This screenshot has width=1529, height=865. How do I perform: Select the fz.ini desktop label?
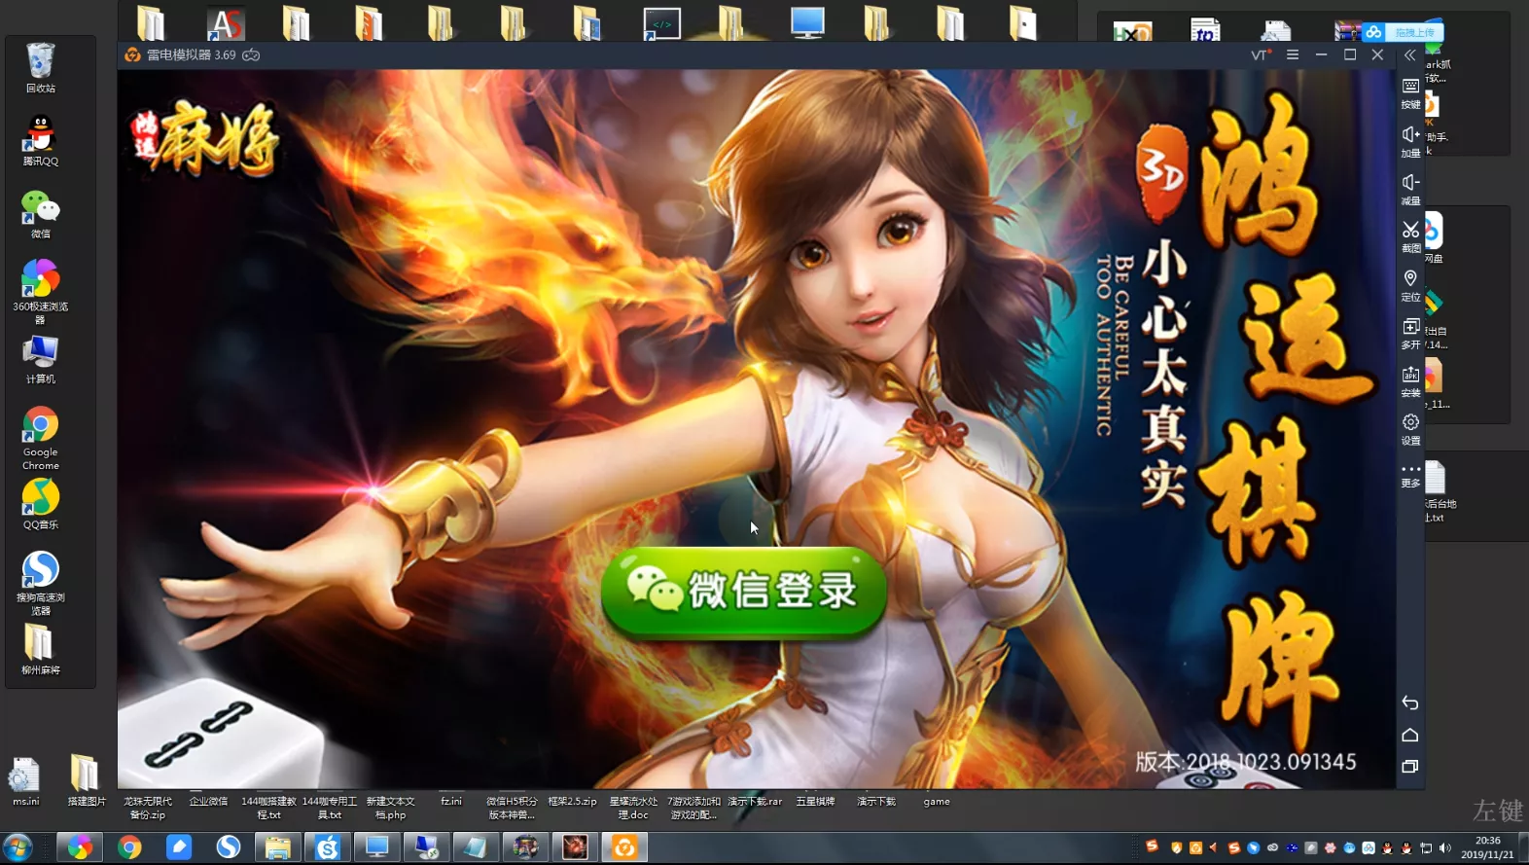coord(451,802)
